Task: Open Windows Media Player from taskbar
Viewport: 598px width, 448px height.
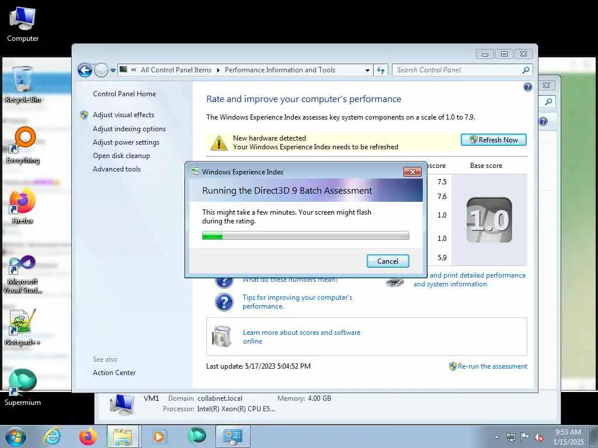Action: (x=159, y=436)
